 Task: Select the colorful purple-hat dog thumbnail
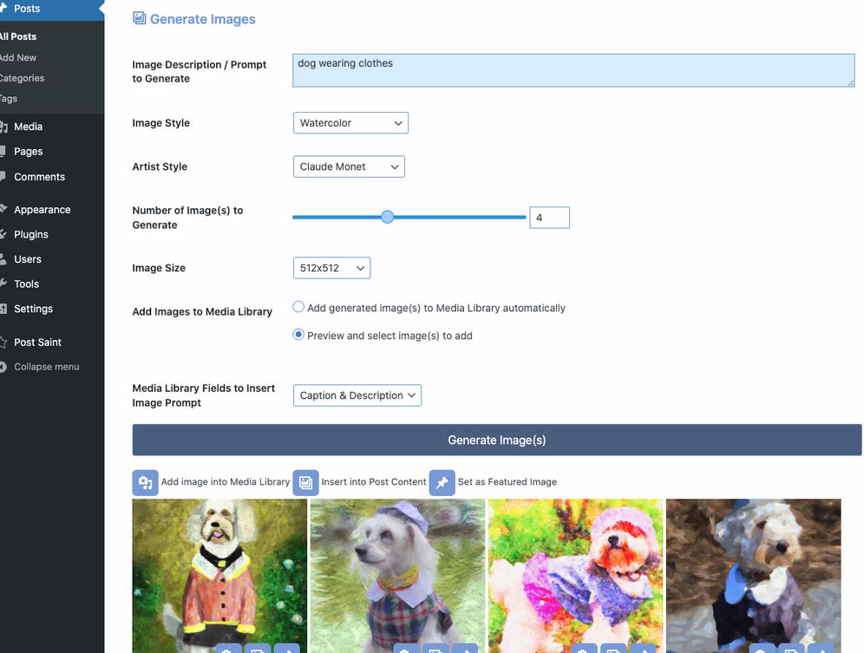[x=575, y=576]
